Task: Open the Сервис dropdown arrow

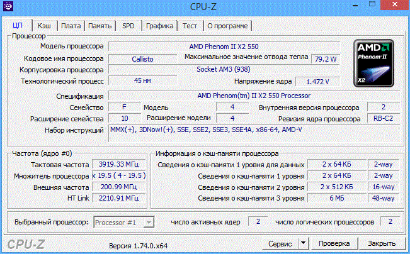Action: (x=304, y=243)
